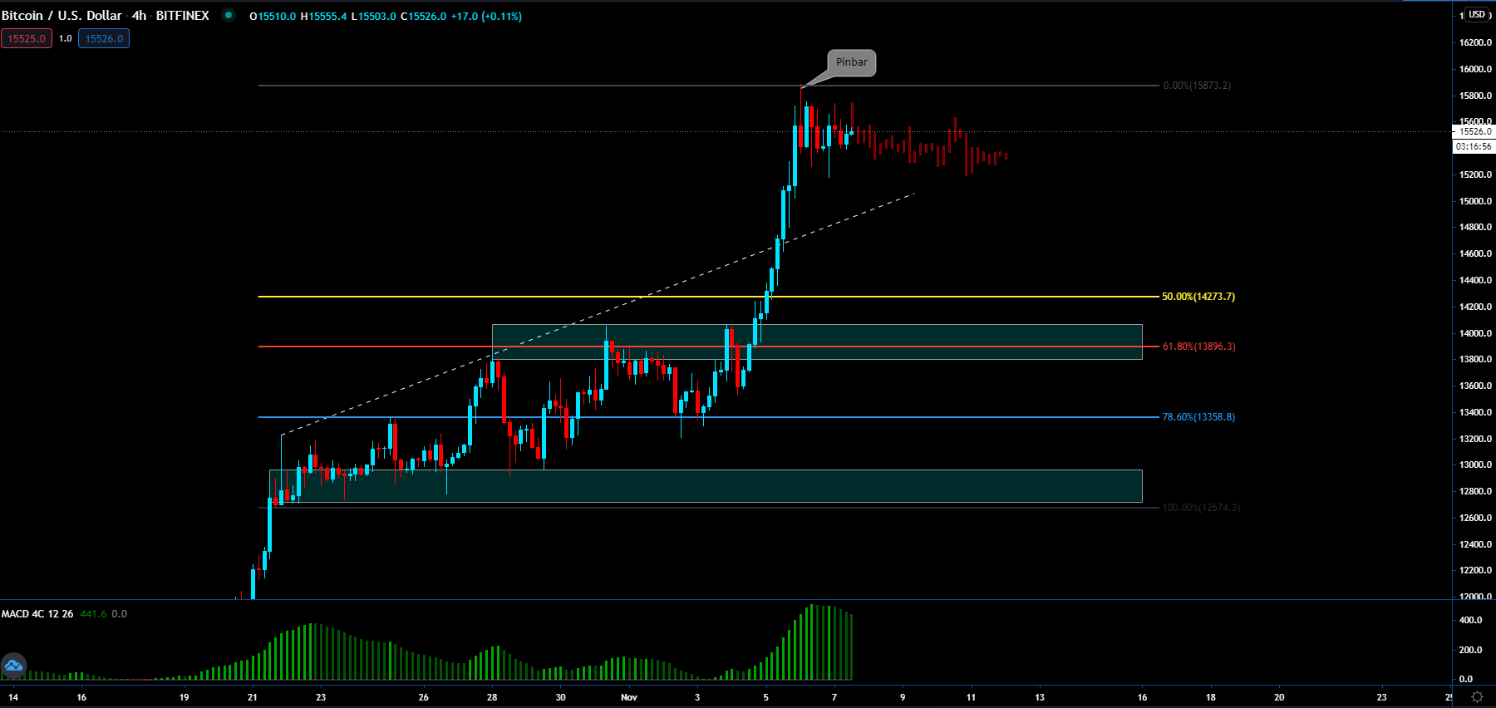1496x708 pixels.
Task: Open the USD currency selector
Action: click(x=1476, y=14)
